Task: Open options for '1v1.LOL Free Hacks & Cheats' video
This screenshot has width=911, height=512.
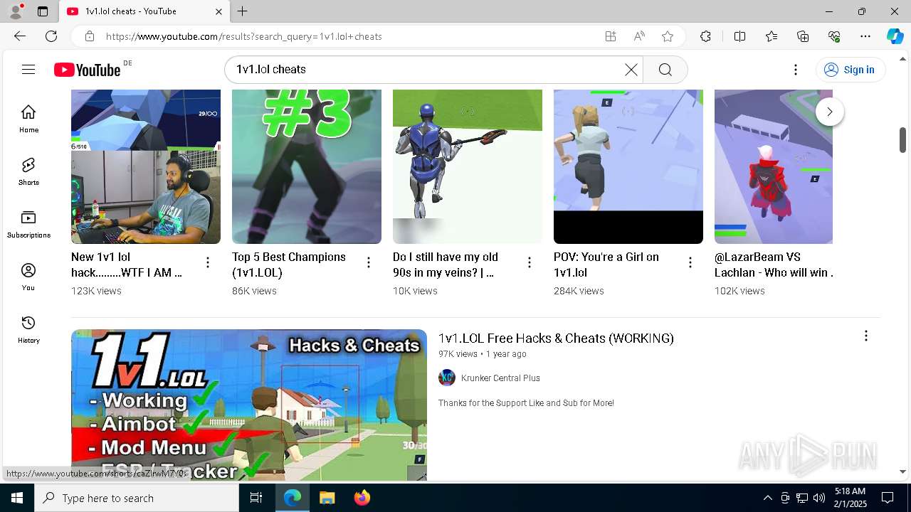Action: tap(866, 336)
